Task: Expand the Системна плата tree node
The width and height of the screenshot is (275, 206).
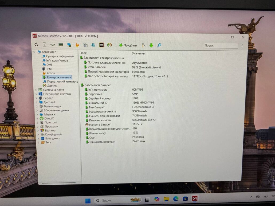Action: [36, 90]
